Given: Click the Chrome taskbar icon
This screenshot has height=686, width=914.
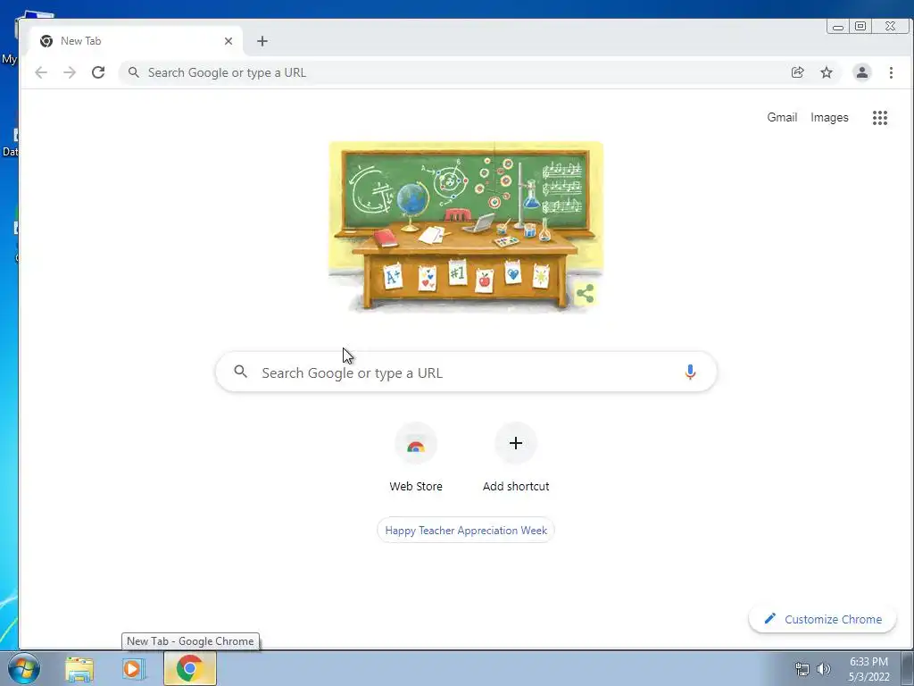Looking at the screenshot, I should pos(189,668).
